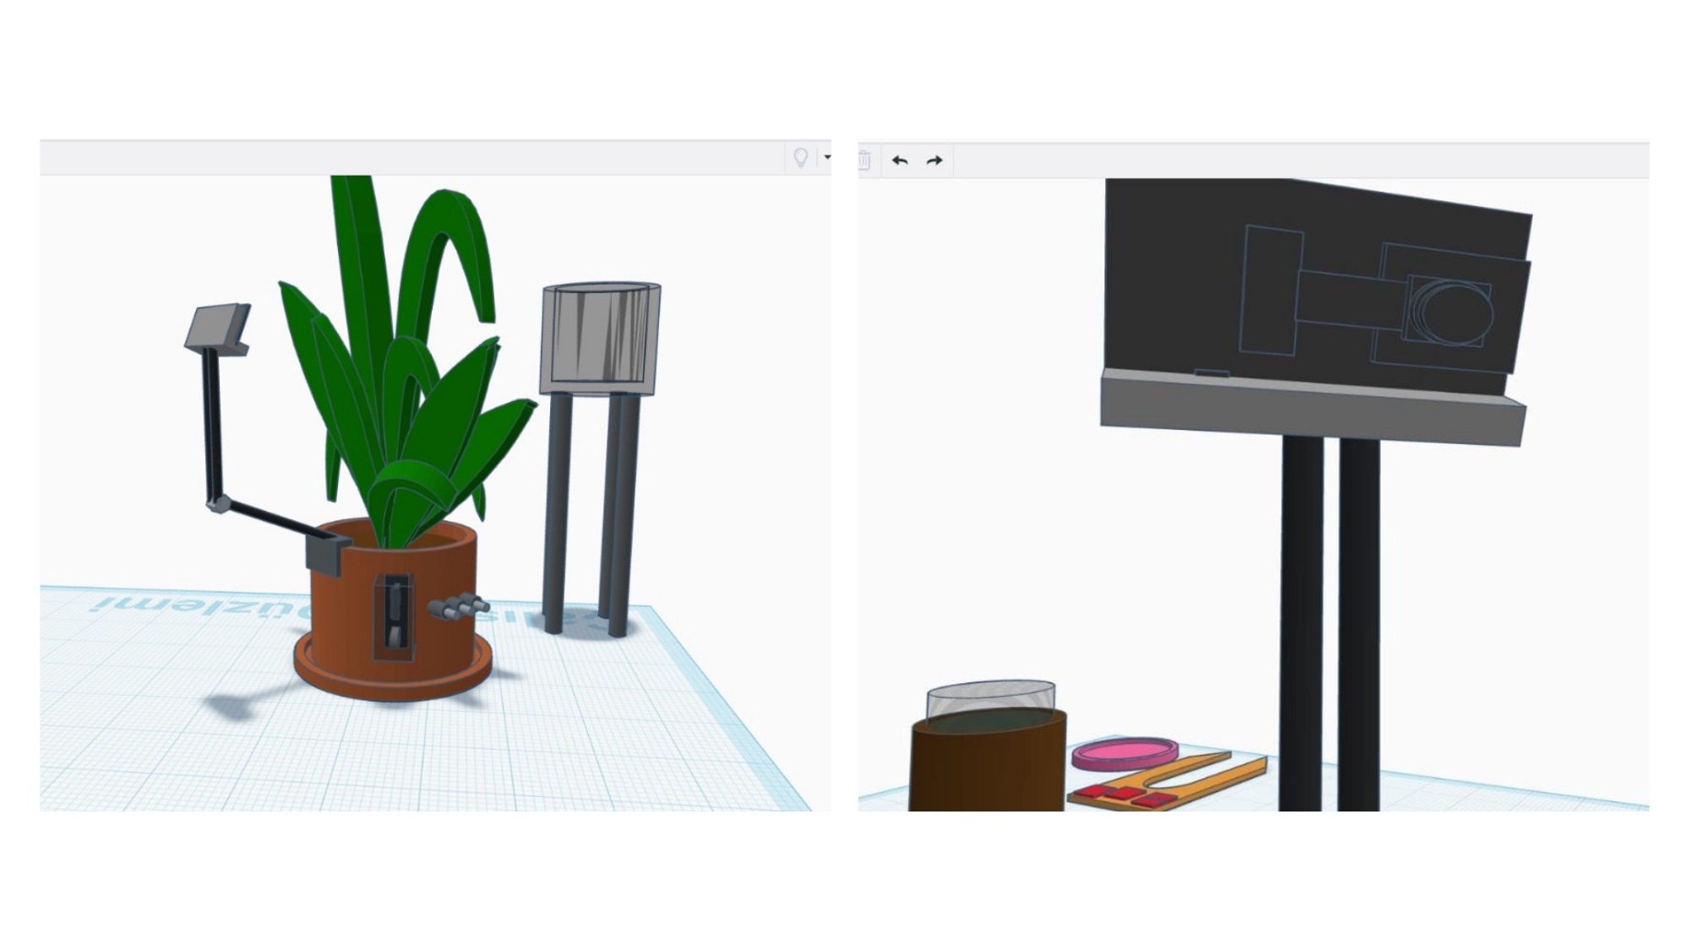This screenshot has height=950, width=1690.
Task: Select the black support legs under the shelf
Action: point(1330,625)
